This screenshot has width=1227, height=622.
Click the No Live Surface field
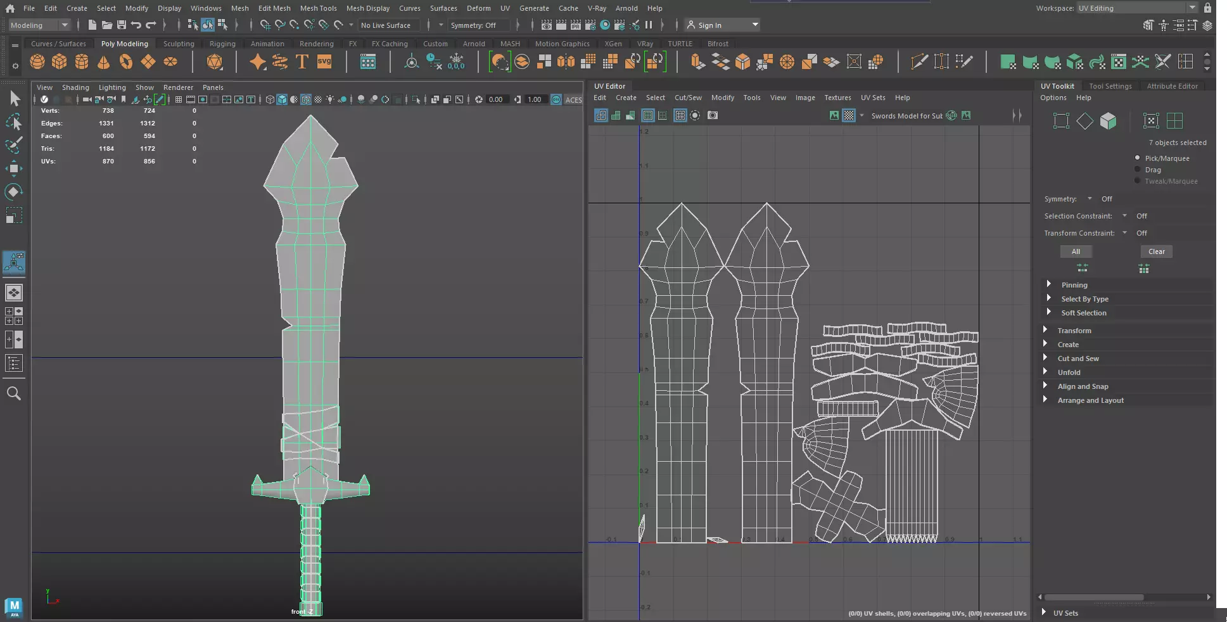387,25
